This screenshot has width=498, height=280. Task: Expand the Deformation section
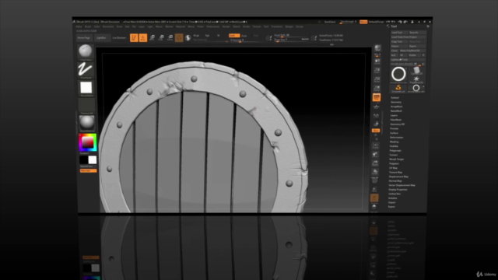(396, 138)
